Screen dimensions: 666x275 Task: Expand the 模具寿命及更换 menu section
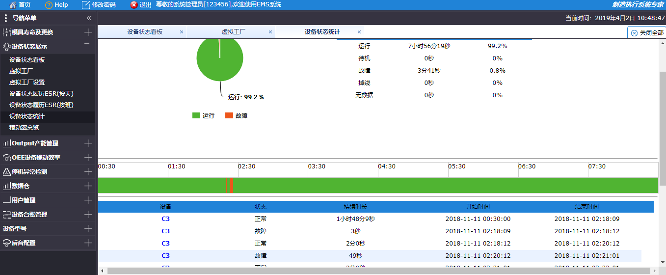[x=88, y=32]
